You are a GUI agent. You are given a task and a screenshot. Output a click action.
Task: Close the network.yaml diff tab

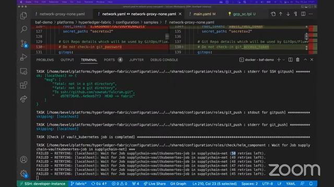(x=180, y=14)
